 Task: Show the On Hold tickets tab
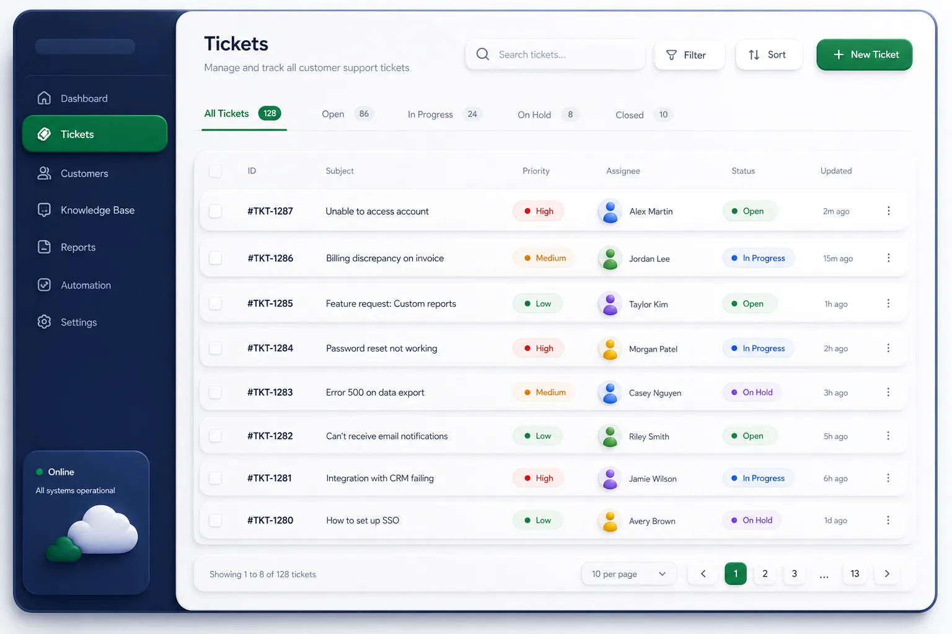548,115
